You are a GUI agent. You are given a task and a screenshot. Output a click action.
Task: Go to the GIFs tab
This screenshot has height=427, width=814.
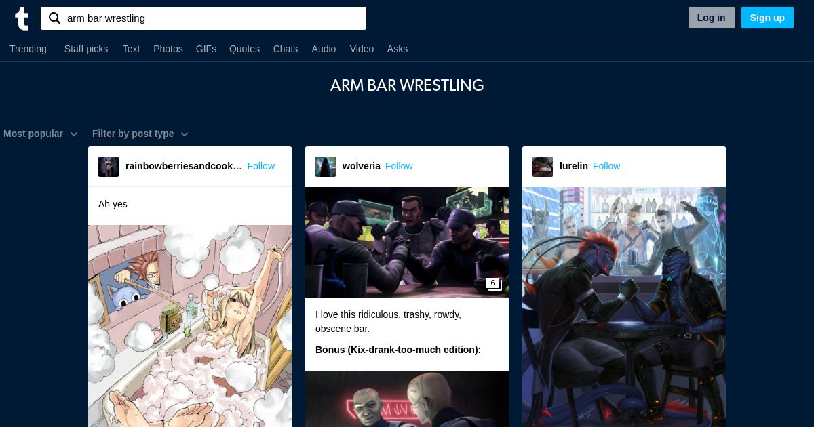206,49
